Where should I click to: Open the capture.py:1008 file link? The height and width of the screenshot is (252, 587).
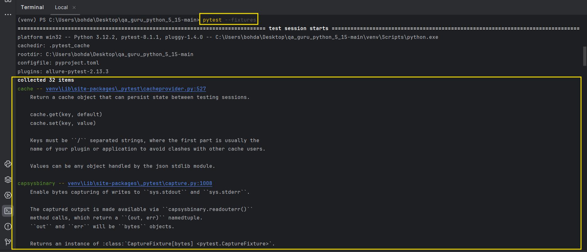click(x=140, y=183)
